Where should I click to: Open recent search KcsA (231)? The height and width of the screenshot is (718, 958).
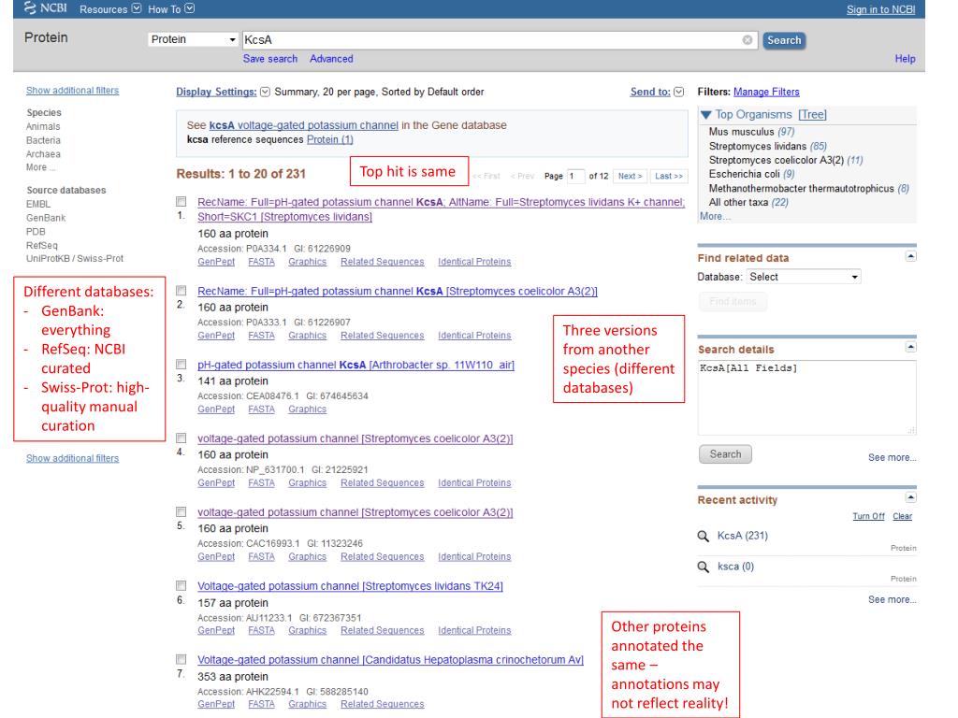pyautogui.click(x=742, y=536)
